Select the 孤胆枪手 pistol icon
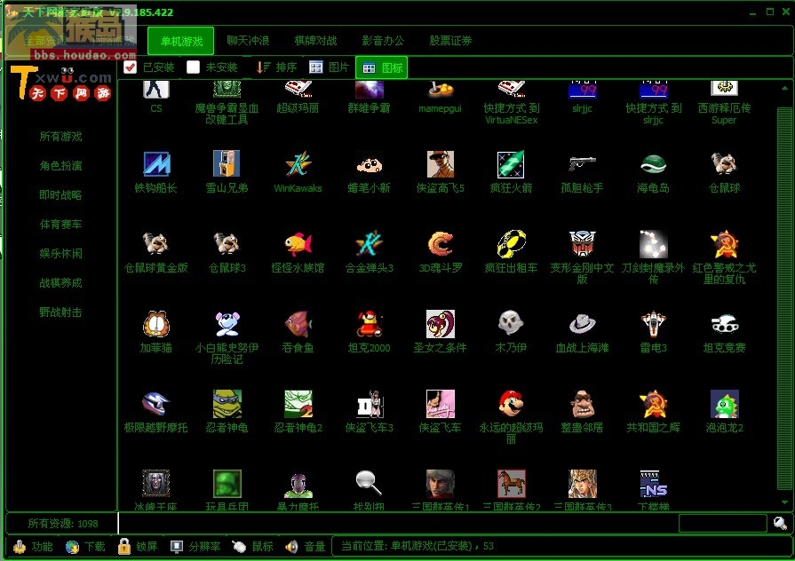795x561 pixels. click(582, 163)
